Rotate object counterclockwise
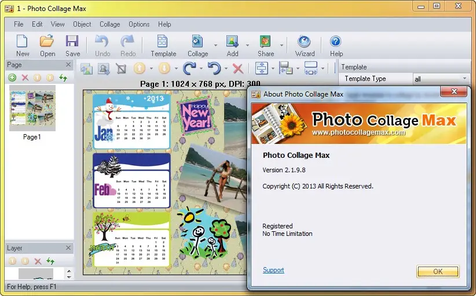476x296 pixels. [214, 68]
